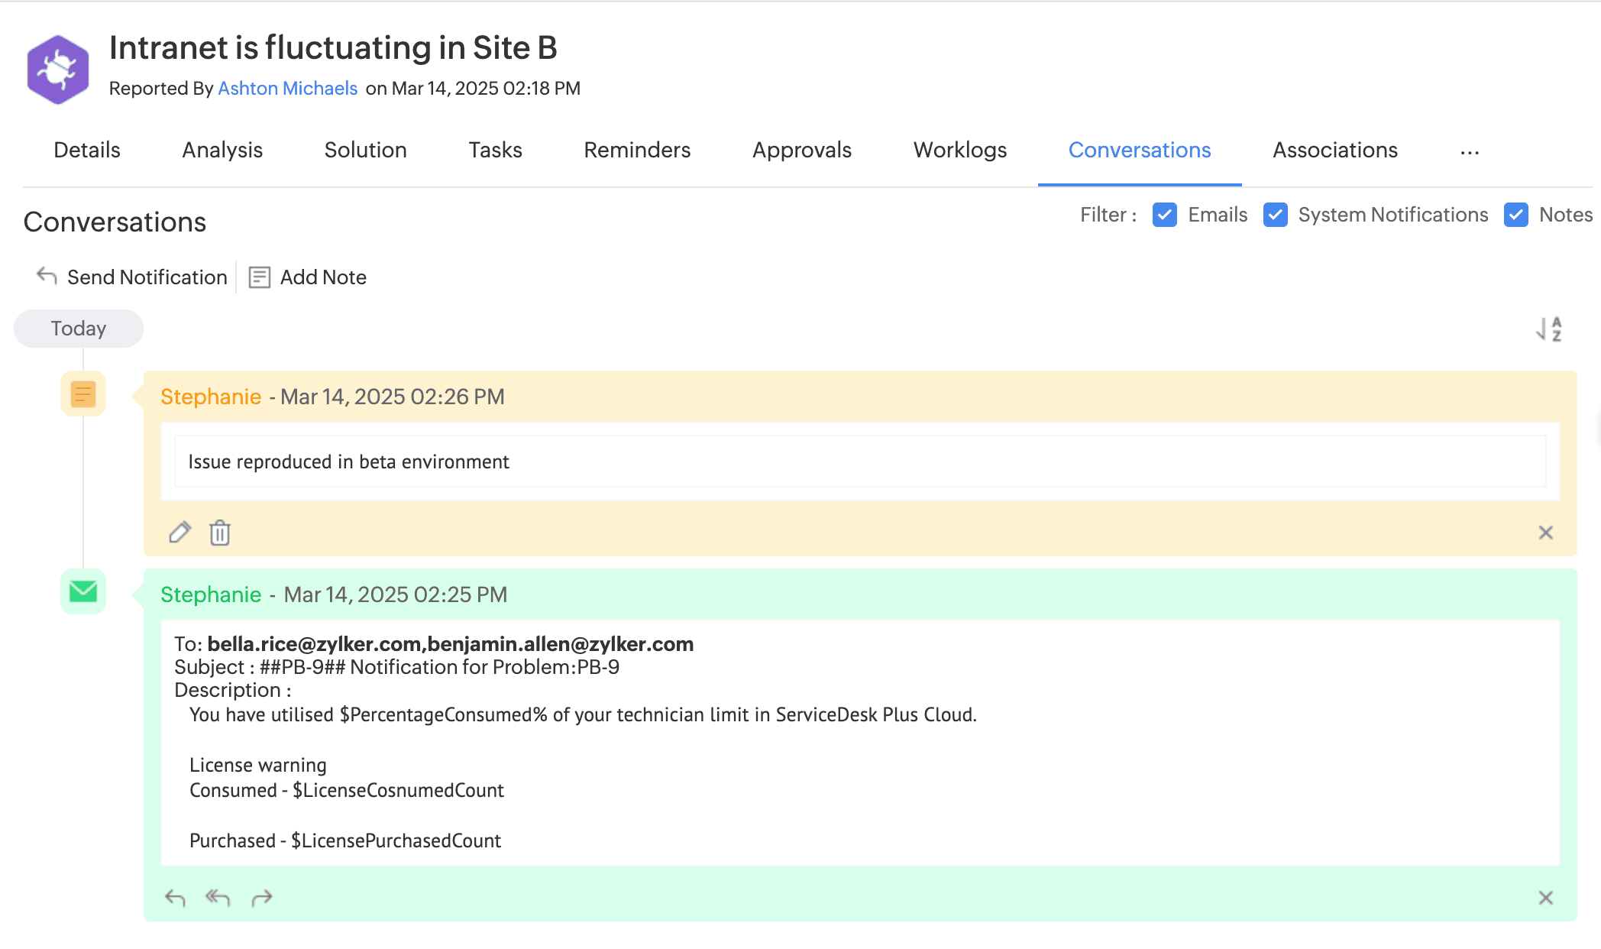Click the green email envelope icon
Image resolution: width=1601 pixels, height=949 pixels.
(x=83, y=591)
